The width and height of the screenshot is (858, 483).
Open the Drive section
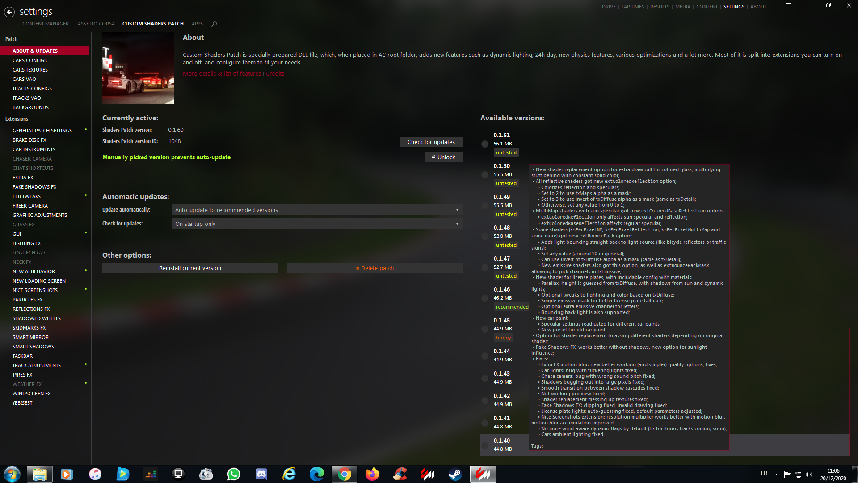pos(609,7)
